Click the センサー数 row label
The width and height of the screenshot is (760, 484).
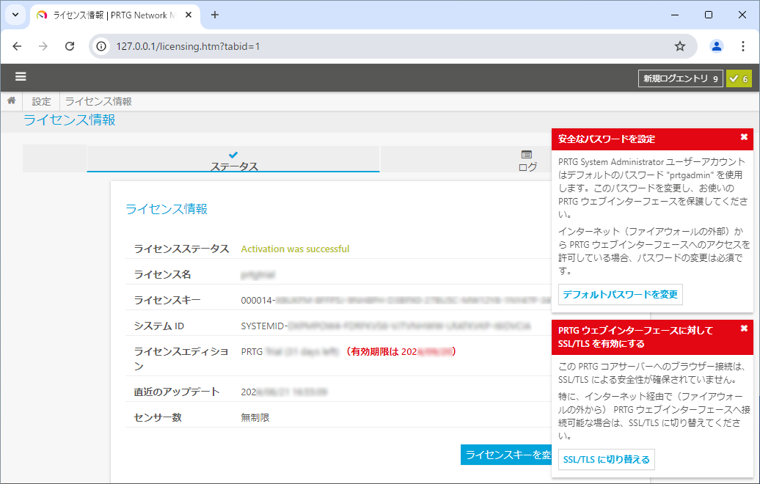pos(158,417)
